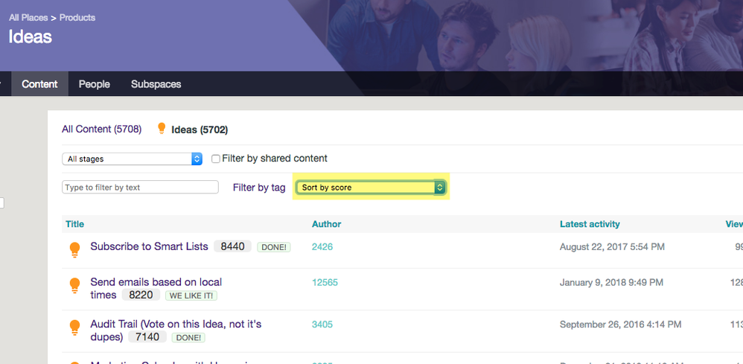The image size is (743, 364).
Task: Toggle Filter by shared content checkbox
Action: (216, 159)
